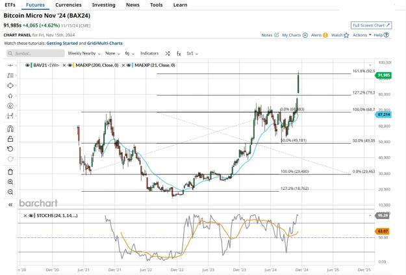Image resolution: width=406 pixels, height=275 pixels.
Task: Click the blue 67,214 moving average label
Action: 383,114
